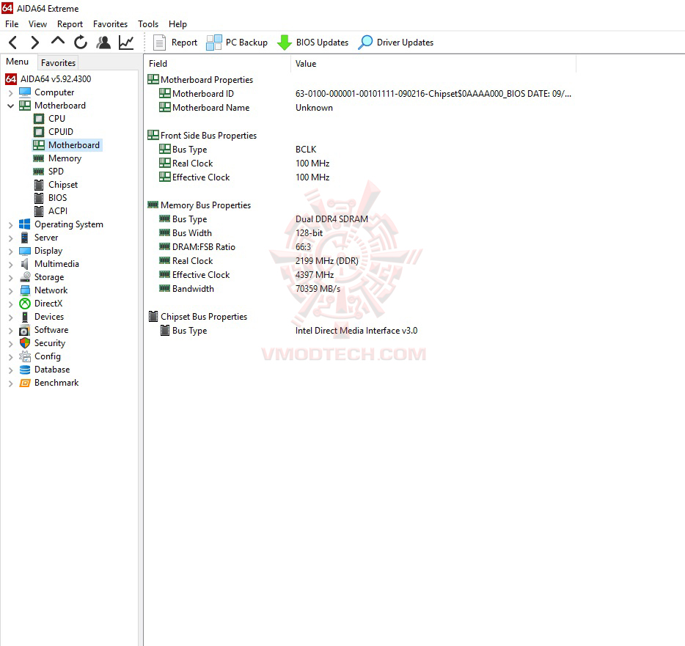Select the Bandwidth row
685x646 pixels.
[360, 289]
